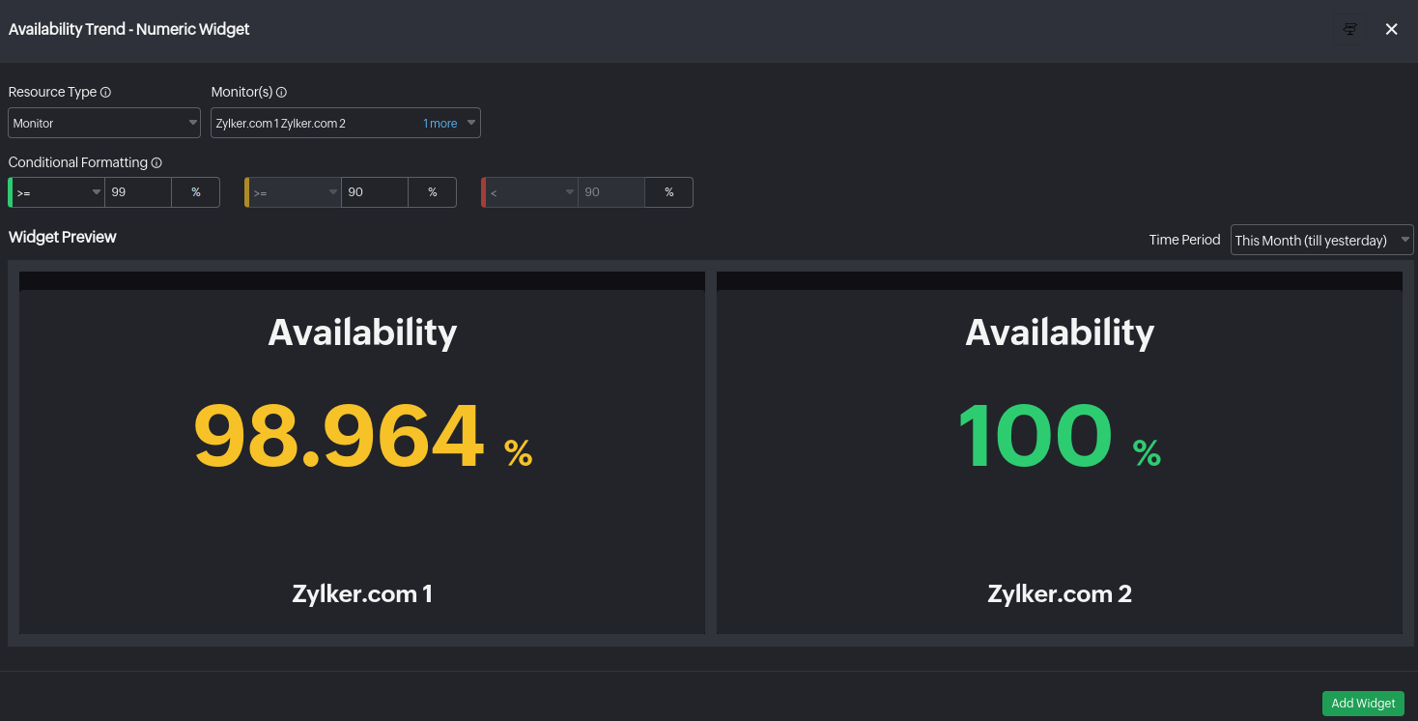Screen dimensions: 1418x721
Task: Click the % unit selector on the third rule
Action: coord(668,191)
